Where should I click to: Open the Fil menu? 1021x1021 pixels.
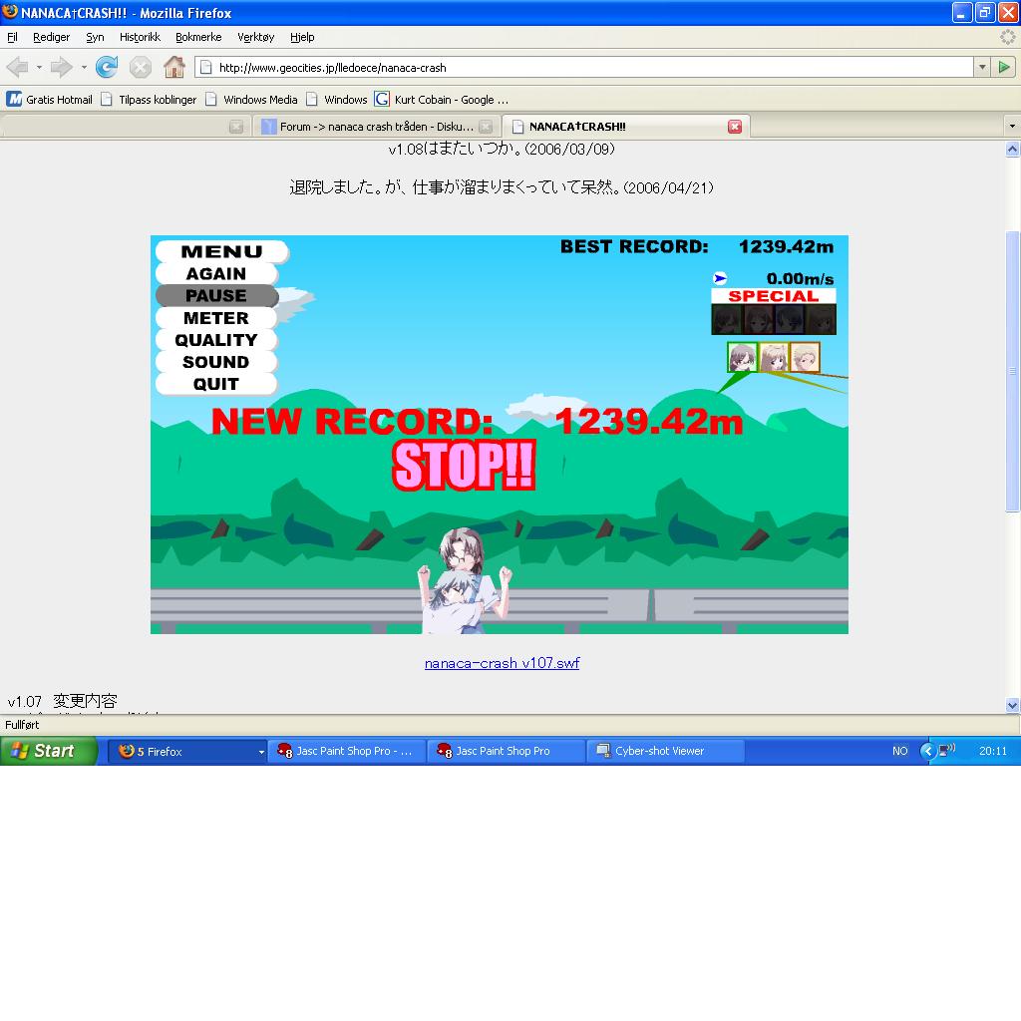pos(12,37)
